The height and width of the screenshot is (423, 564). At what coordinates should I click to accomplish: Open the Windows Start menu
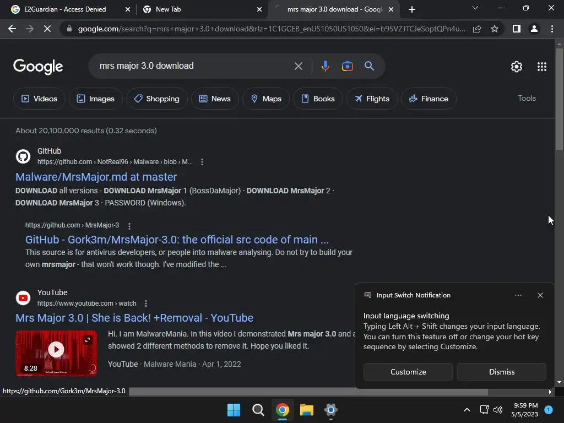click(x=234, y=410)
